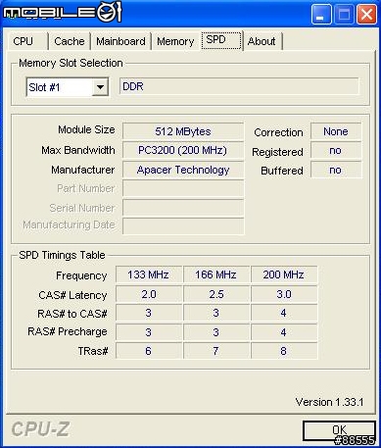Screen dimensions: 381x448
Task: Click the Correction value None
Action: [336, 131]
